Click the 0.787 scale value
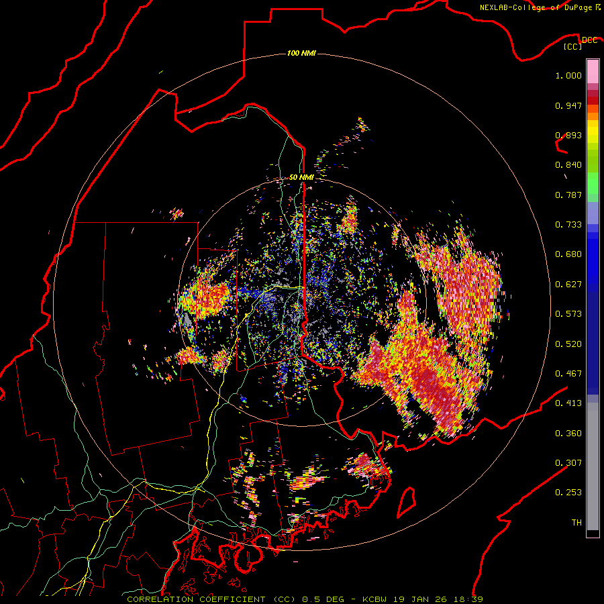The image size is (604, 604). click(x=568, y=195)
